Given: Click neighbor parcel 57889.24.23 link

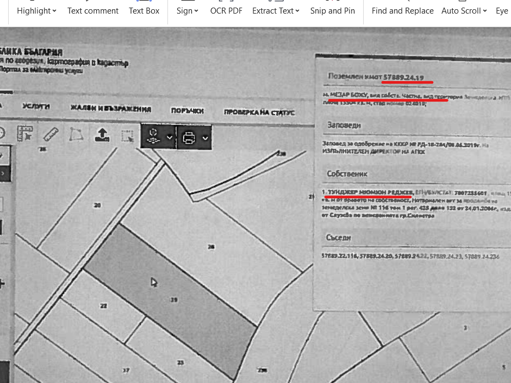Looking at the screenshot, I should (x=446, y=256).
